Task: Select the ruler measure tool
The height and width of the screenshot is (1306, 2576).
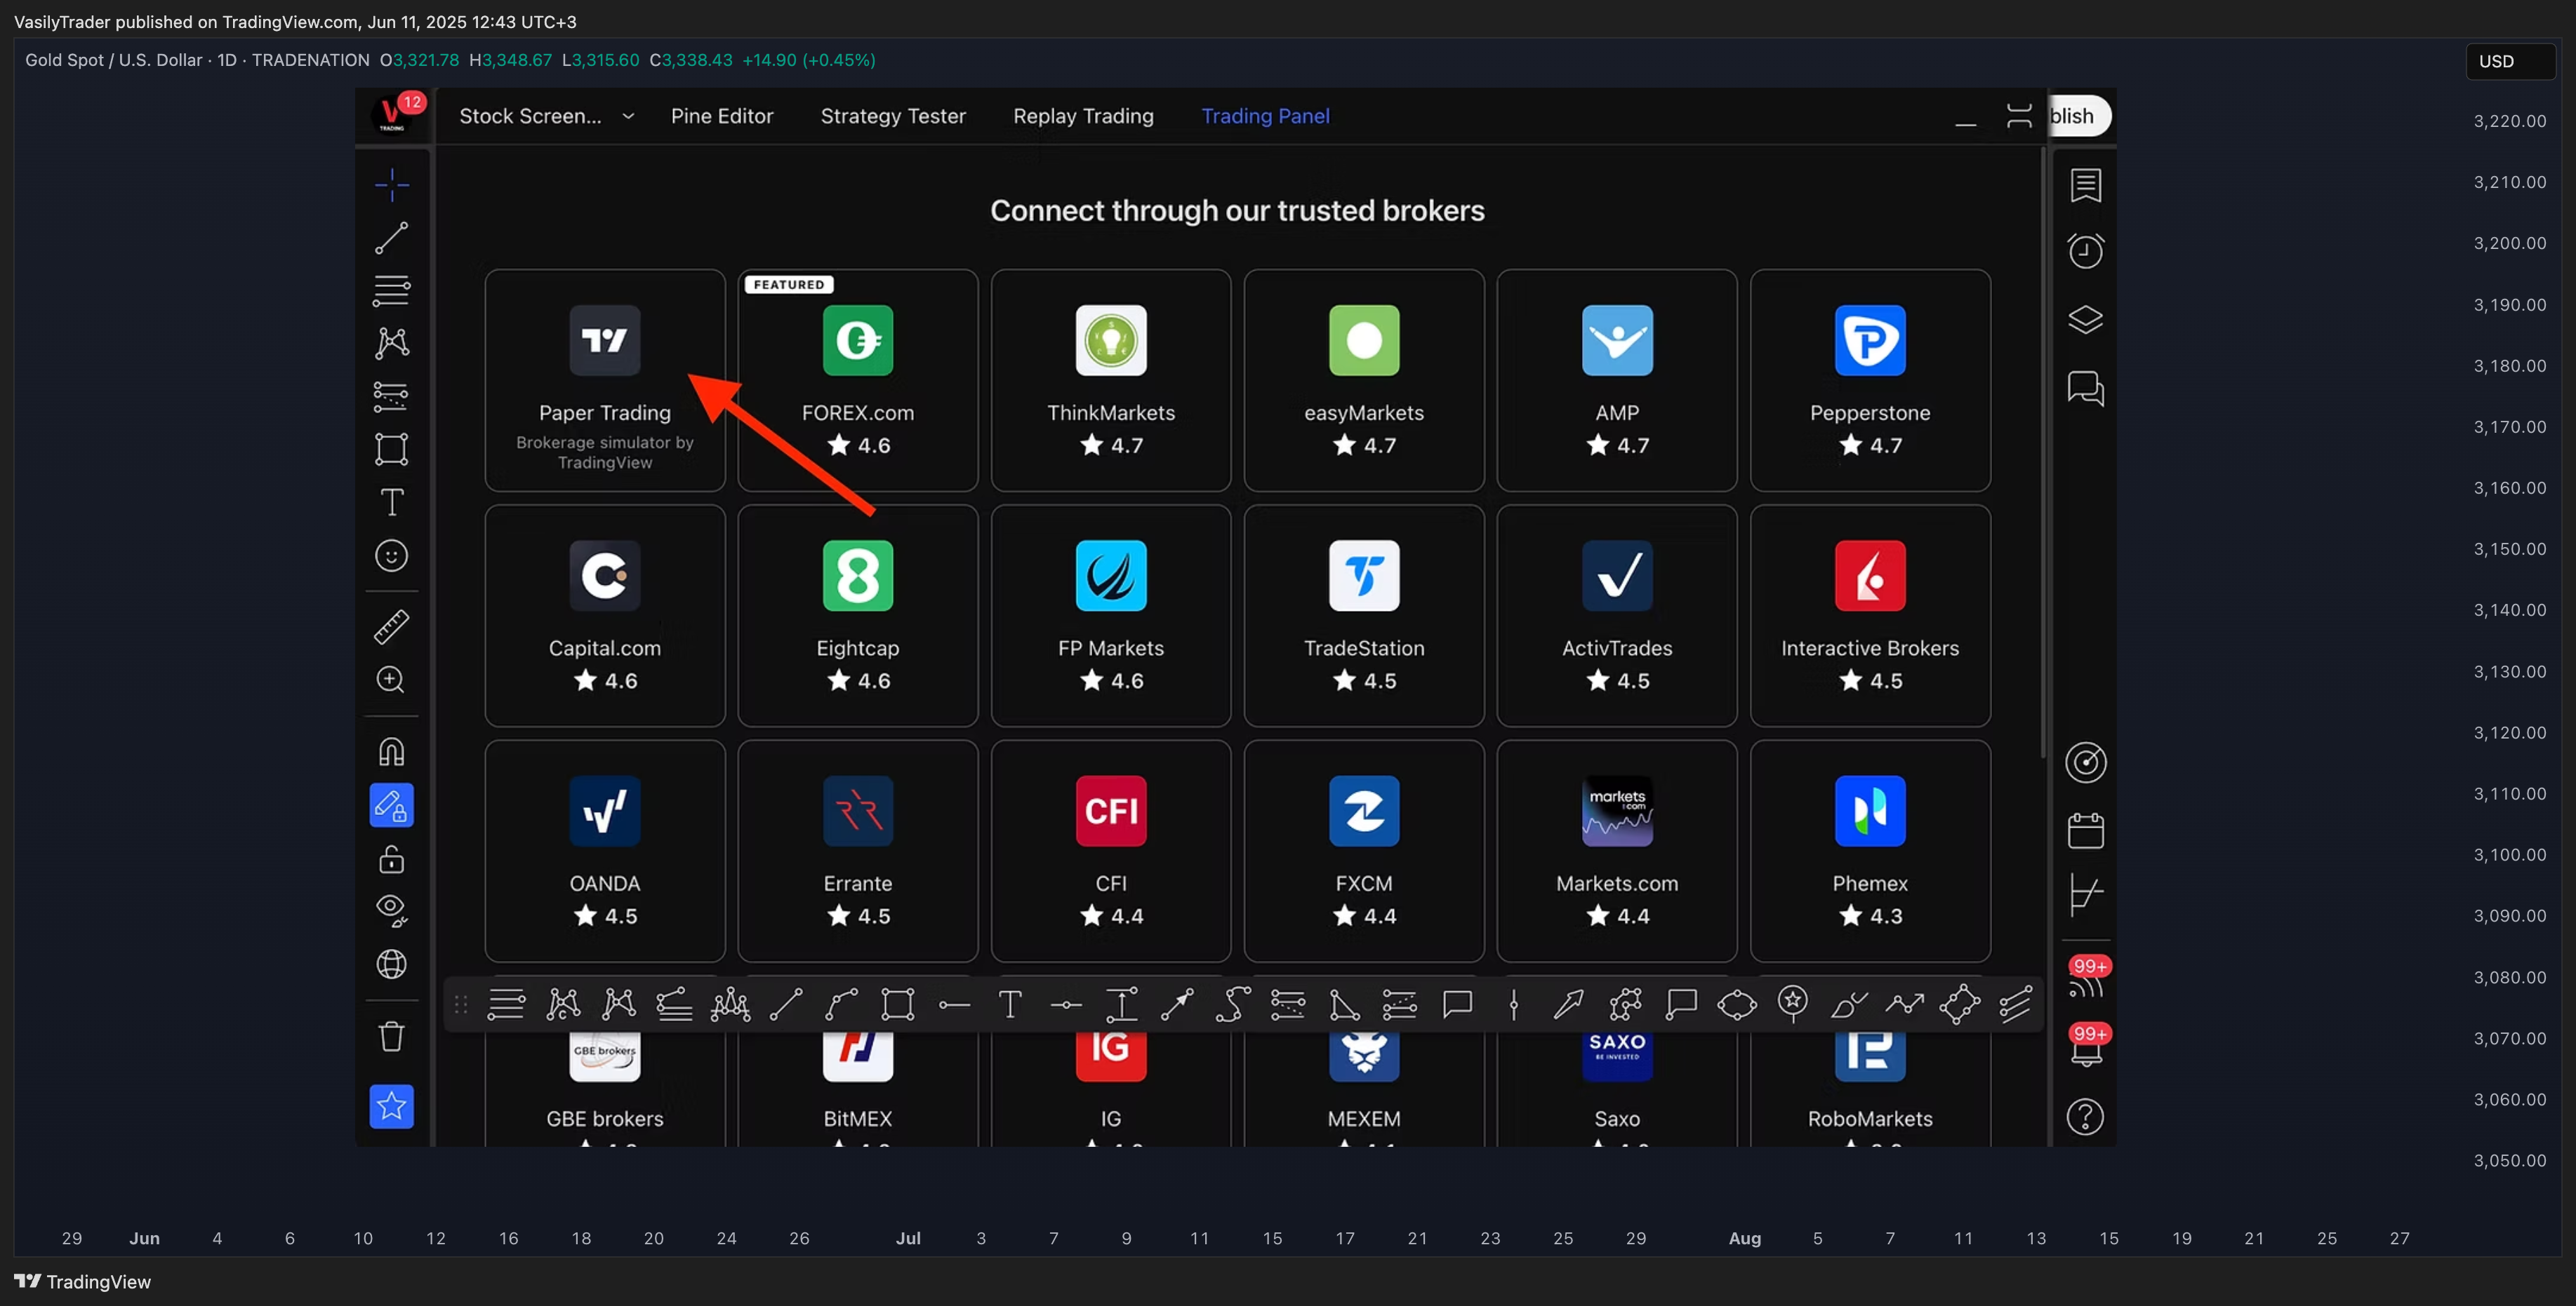Action: pos(391,626)
